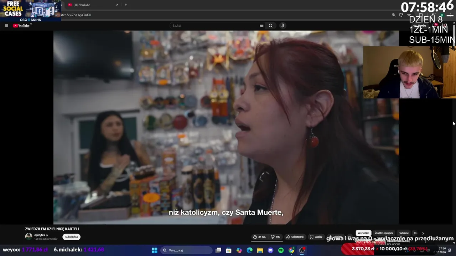Click the Free Social Cases CSGOSkins banner
Screen dimensions: 456x256
pyautogui.click(x=30, y=11)
